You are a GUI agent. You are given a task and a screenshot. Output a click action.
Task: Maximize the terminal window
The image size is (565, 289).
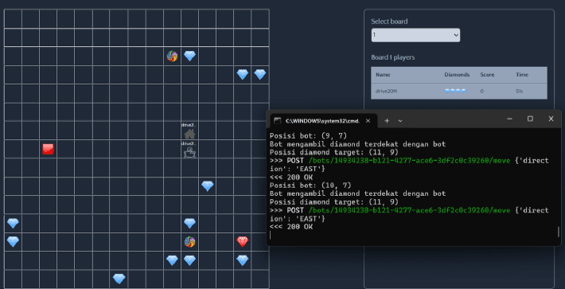530,119
